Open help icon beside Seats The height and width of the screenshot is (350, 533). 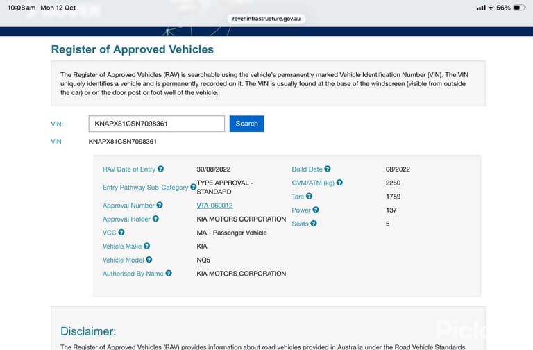click(x=314, y=224)
